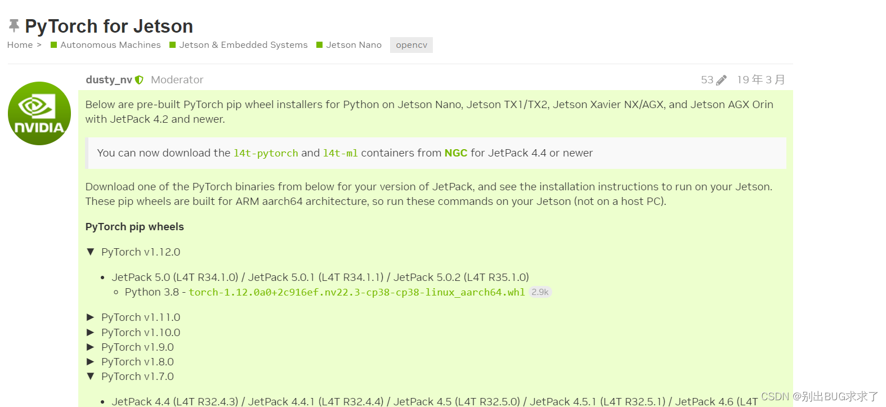Viewport: 886px width, 407px height.
Task: Click the green square before Jetson Nano
Action: (320, 44)
